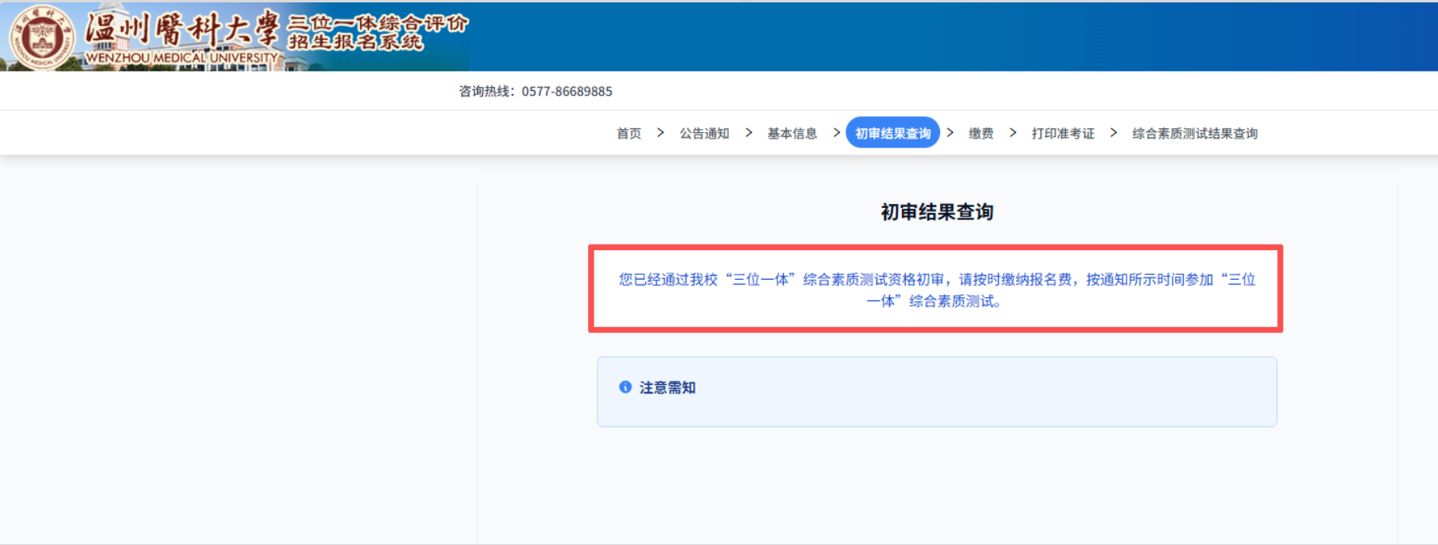Click the hotline number 0577-86689885
The image size is (1438, 545).
point(566,92)
